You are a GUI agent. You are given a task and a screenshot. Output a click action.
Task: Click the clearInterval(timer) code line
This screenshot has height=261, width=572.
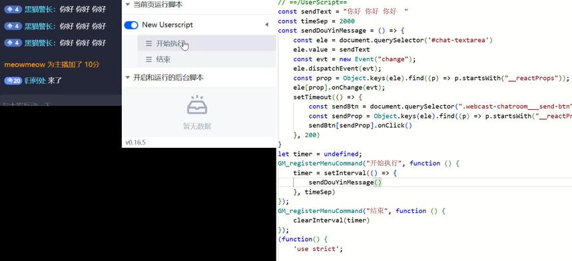click(x=331, y=220)
